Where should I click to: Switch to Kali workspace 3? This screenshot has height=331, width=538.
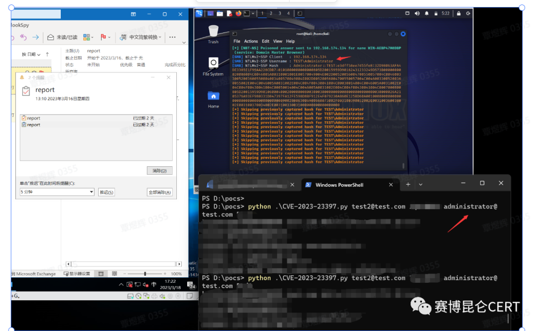click(279, 13)
